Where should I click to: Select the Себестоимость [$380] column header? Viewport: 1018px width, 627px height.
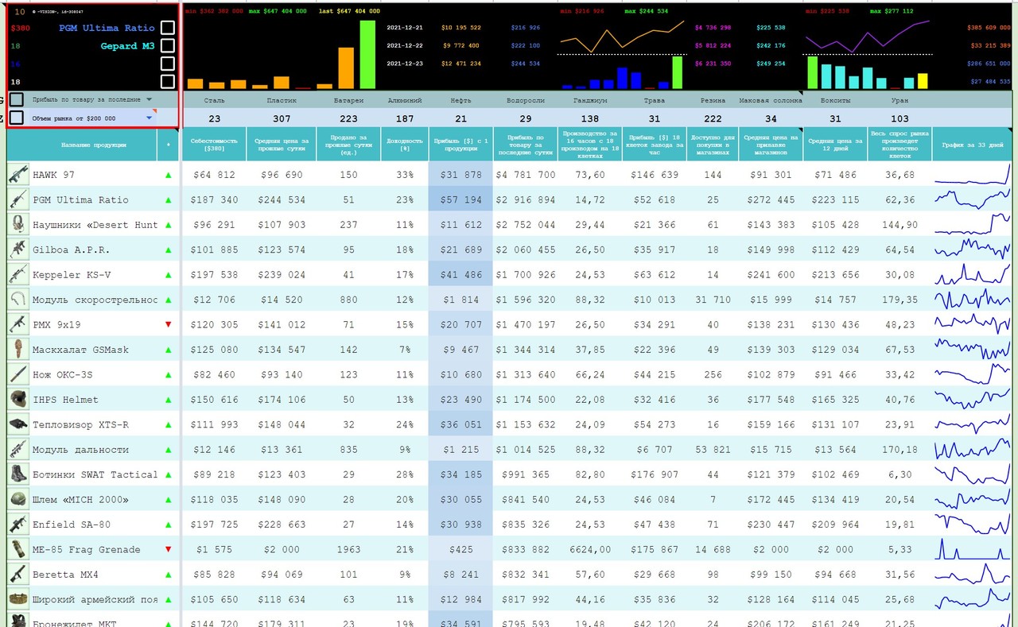(214, 145)
